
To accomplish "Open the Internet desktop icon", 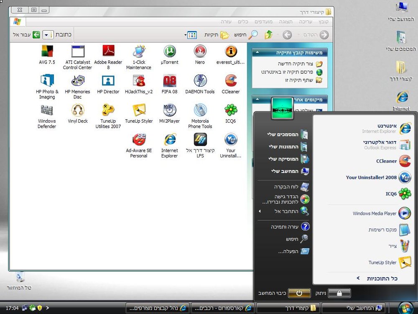I will point(401,101).
